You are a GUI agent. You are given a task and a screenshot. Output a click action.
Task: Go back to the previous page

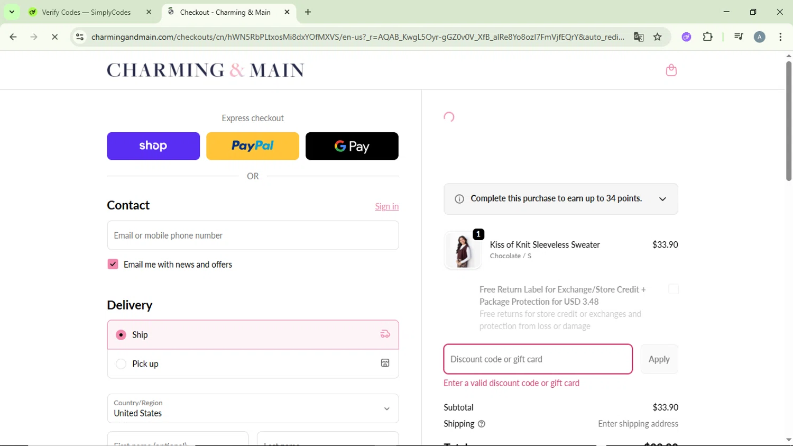point(13,37)
